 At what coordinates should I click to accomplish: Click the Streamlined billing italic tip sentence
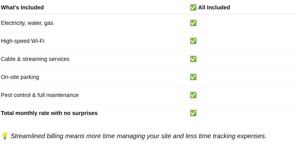click(138, 136)
